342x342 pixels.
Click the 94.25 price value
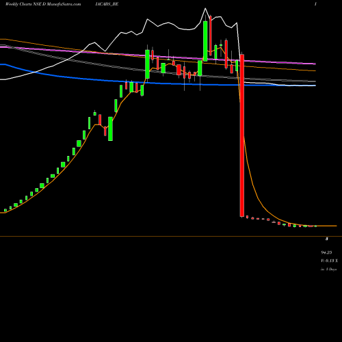coord(326,252)
